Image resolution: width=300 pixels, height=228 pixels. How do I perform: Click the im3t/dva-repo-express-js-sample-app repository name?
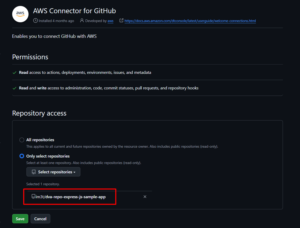tap(71, 197)
